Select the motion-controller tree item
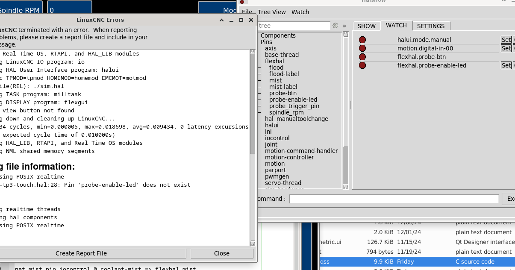 (x=289, y=157)
